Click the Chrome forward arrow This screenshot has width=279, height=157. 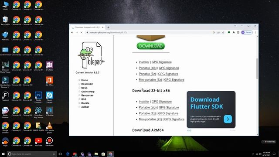click(x=77, y=32)
